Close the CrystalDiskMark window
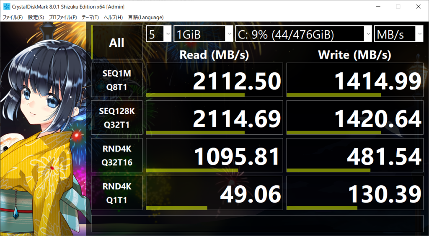Image resolution: width=429 pixels, height=236 pixels. click(x=419, y=7)
